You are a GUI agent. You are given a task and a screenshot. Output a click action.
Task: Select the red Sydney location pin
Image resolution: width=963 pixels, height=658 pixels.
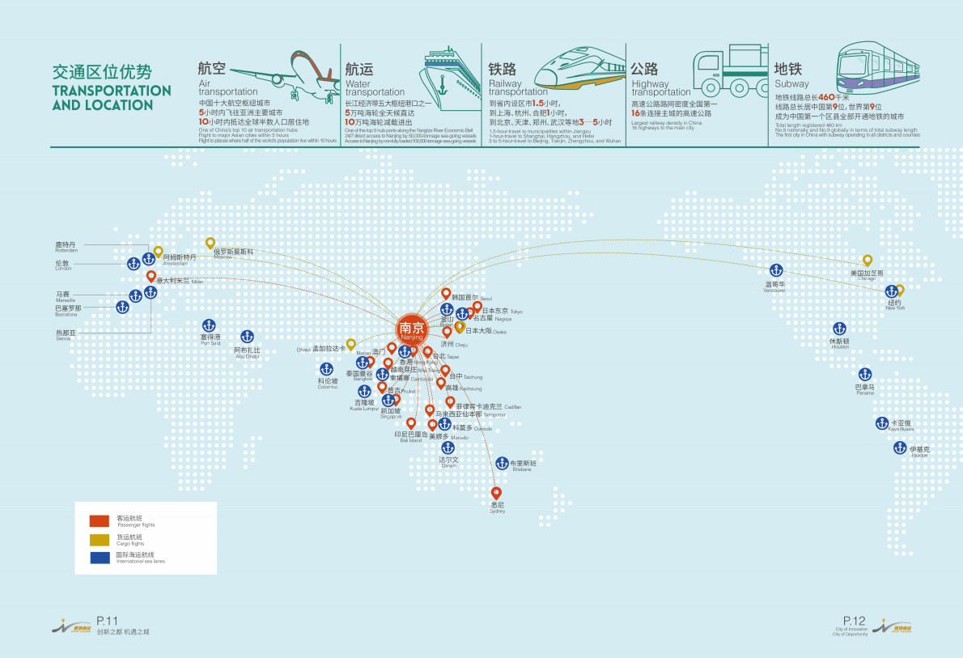[x=497, y=493]
